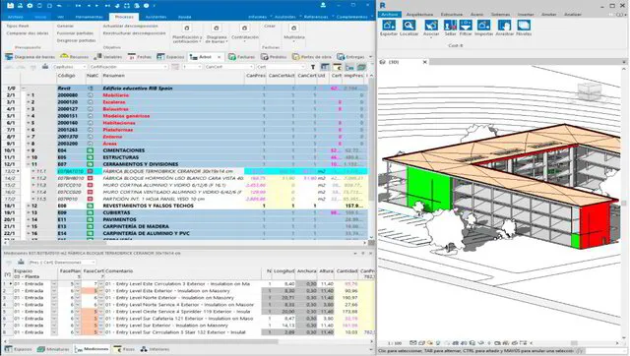Image resolution: width=630 pixels, height=356 pixels.
Task: Click the Multiobra ribbon icon
Action: pyautogui.click(x=293, y=29)
